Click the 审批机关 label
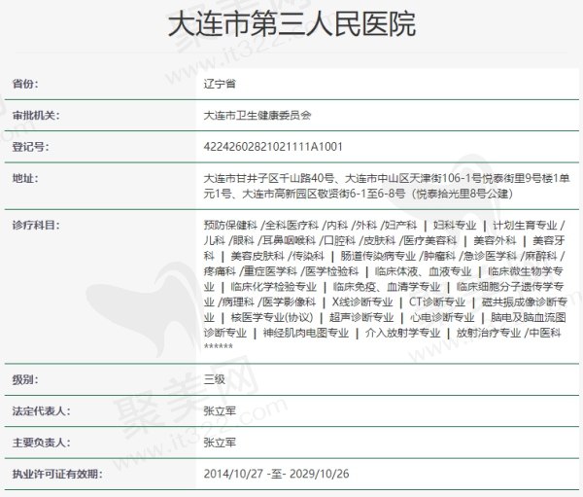This screenshot has height=497, width=583. coord(36,116)
